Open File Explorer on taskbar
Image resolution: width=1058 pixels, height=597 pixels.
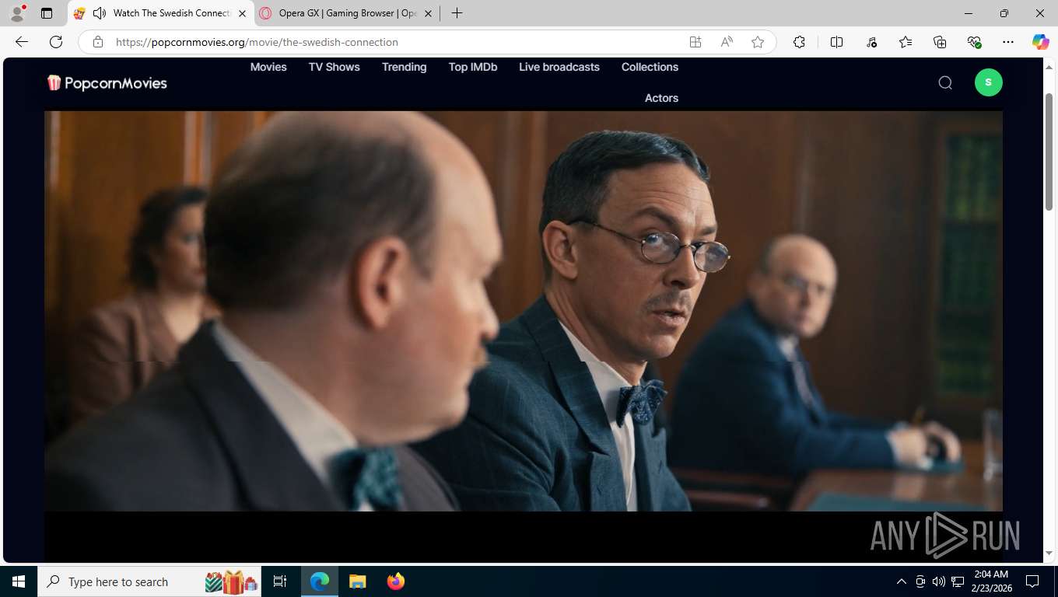tap(357, 581)
